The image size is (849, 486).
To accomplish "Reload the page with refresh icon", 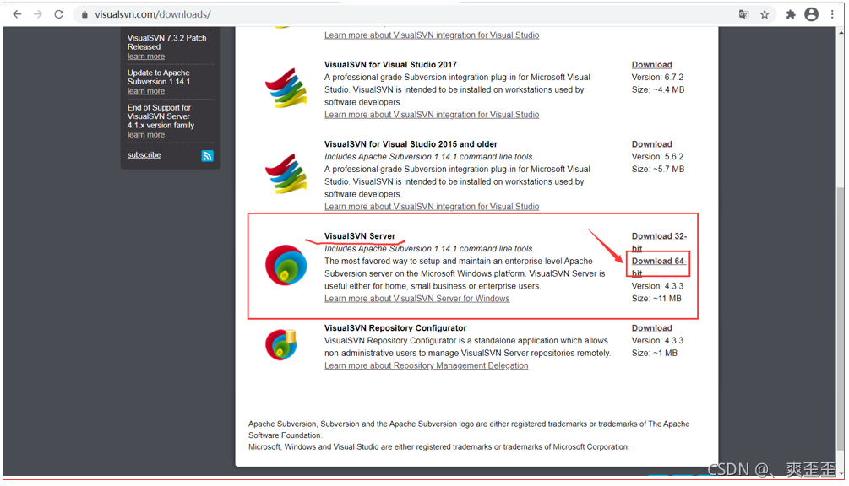I will (x=59, y=14).
